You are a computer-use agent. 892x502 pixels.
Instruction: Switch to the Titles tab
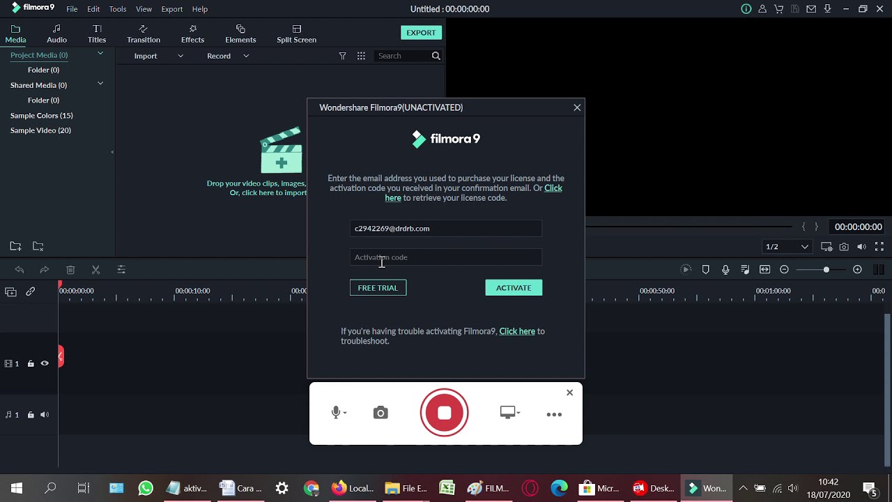tap(97, 33)
